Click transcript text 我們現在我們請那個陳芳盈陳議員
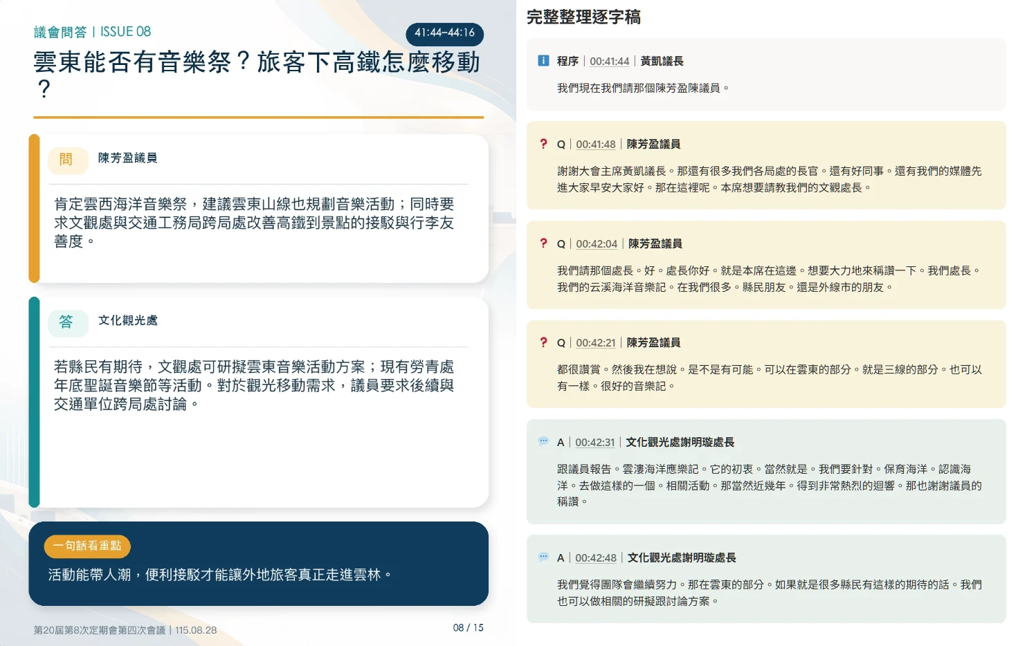This screenshot has height=646, width=1018. click(643, 88)
